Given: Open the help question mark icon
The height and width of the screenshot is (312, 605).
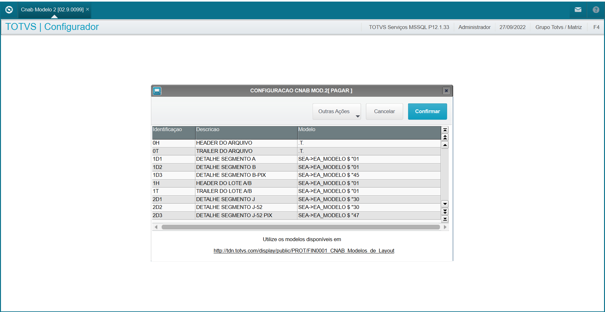Looking at the screenshot, I should pyautogui.click(x=596, y=10).
